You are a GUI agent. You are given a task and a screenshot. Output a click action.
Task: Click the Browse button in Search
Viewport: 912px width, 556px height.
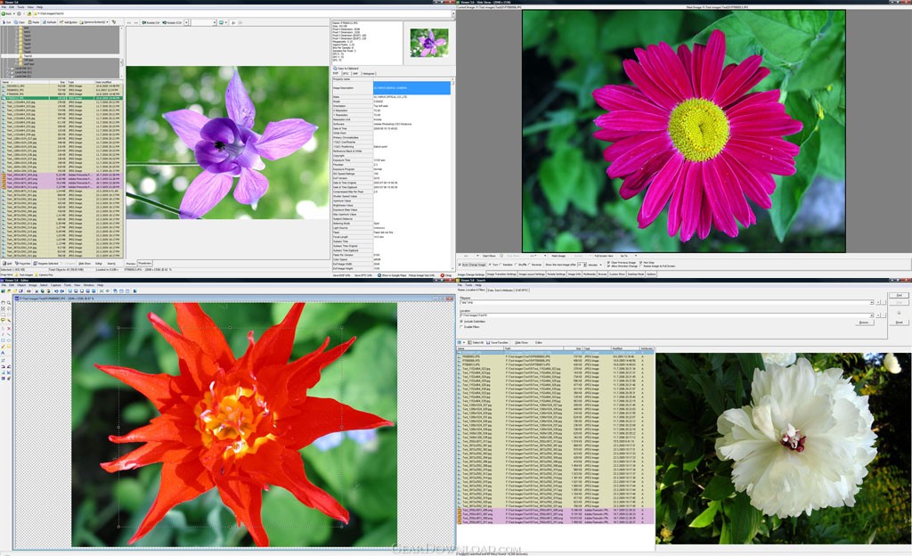click(x=865, y=323)
